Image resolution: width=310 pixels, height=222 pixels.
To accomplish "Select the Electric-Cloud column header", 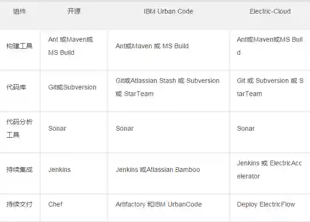I will click(x=270, y=11).
